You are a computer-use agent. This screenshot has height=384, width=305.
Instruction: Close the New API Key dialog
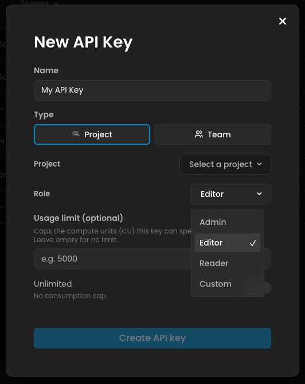pos(283,21)
